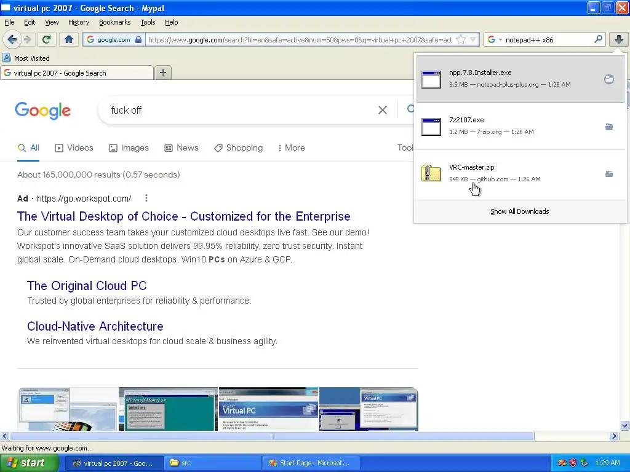Open The Original Cloud PC link
This screenshot has width=630, height=472.
tap(87, 286)
